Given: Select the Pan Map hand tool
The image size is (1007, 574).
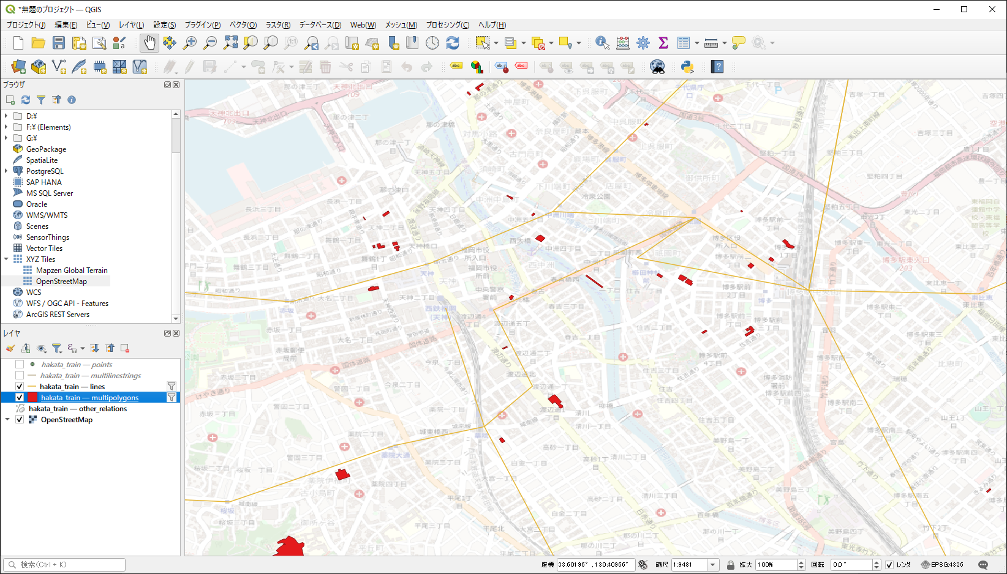Looking at the screenshot, I should pyautogui.click(x=149, y=43).
